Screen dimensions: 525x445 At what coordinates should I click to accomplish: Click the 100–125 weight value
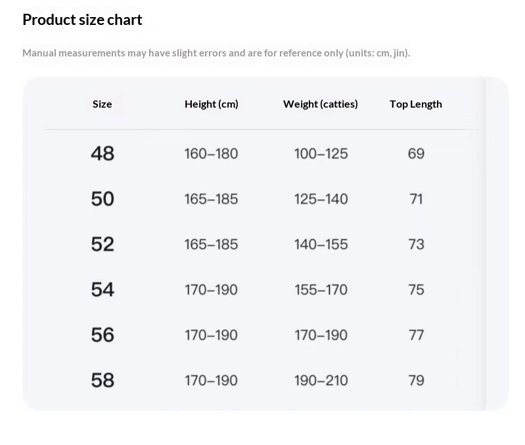tap(321, 154)
